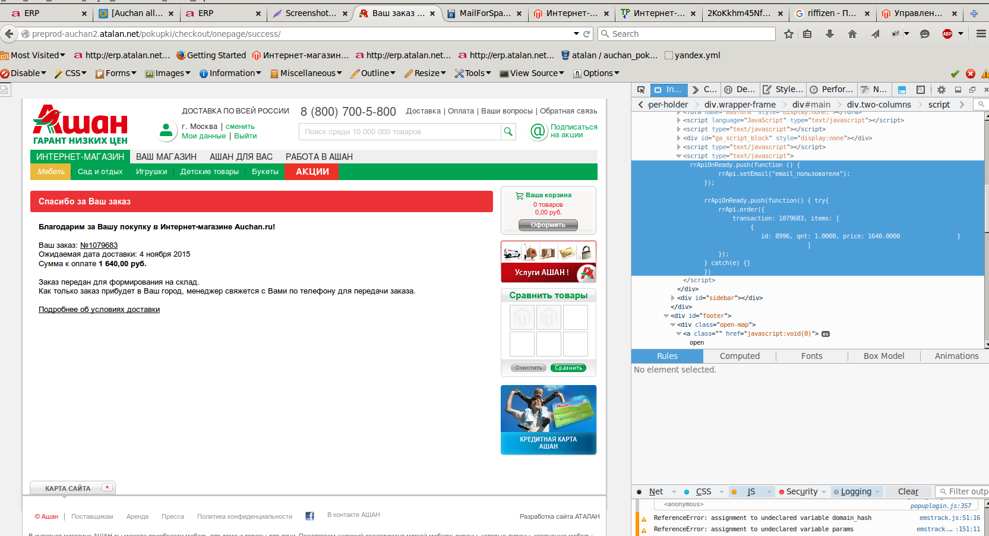The image size is (989, 536).
Task: Collapse the div id="footer" node
Action: point(666,316)
